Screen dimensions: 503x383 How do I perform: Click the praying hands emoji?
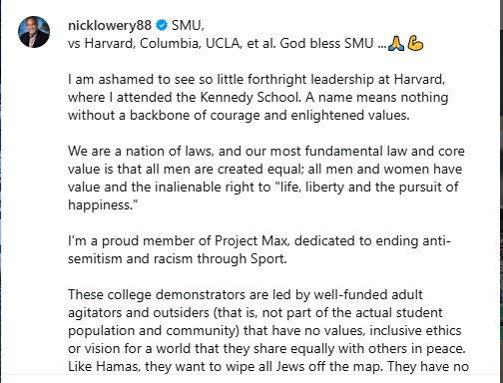coord(396,43)
